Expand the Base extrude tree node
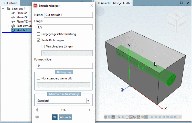The image size is (192, 123). (8, 26)
